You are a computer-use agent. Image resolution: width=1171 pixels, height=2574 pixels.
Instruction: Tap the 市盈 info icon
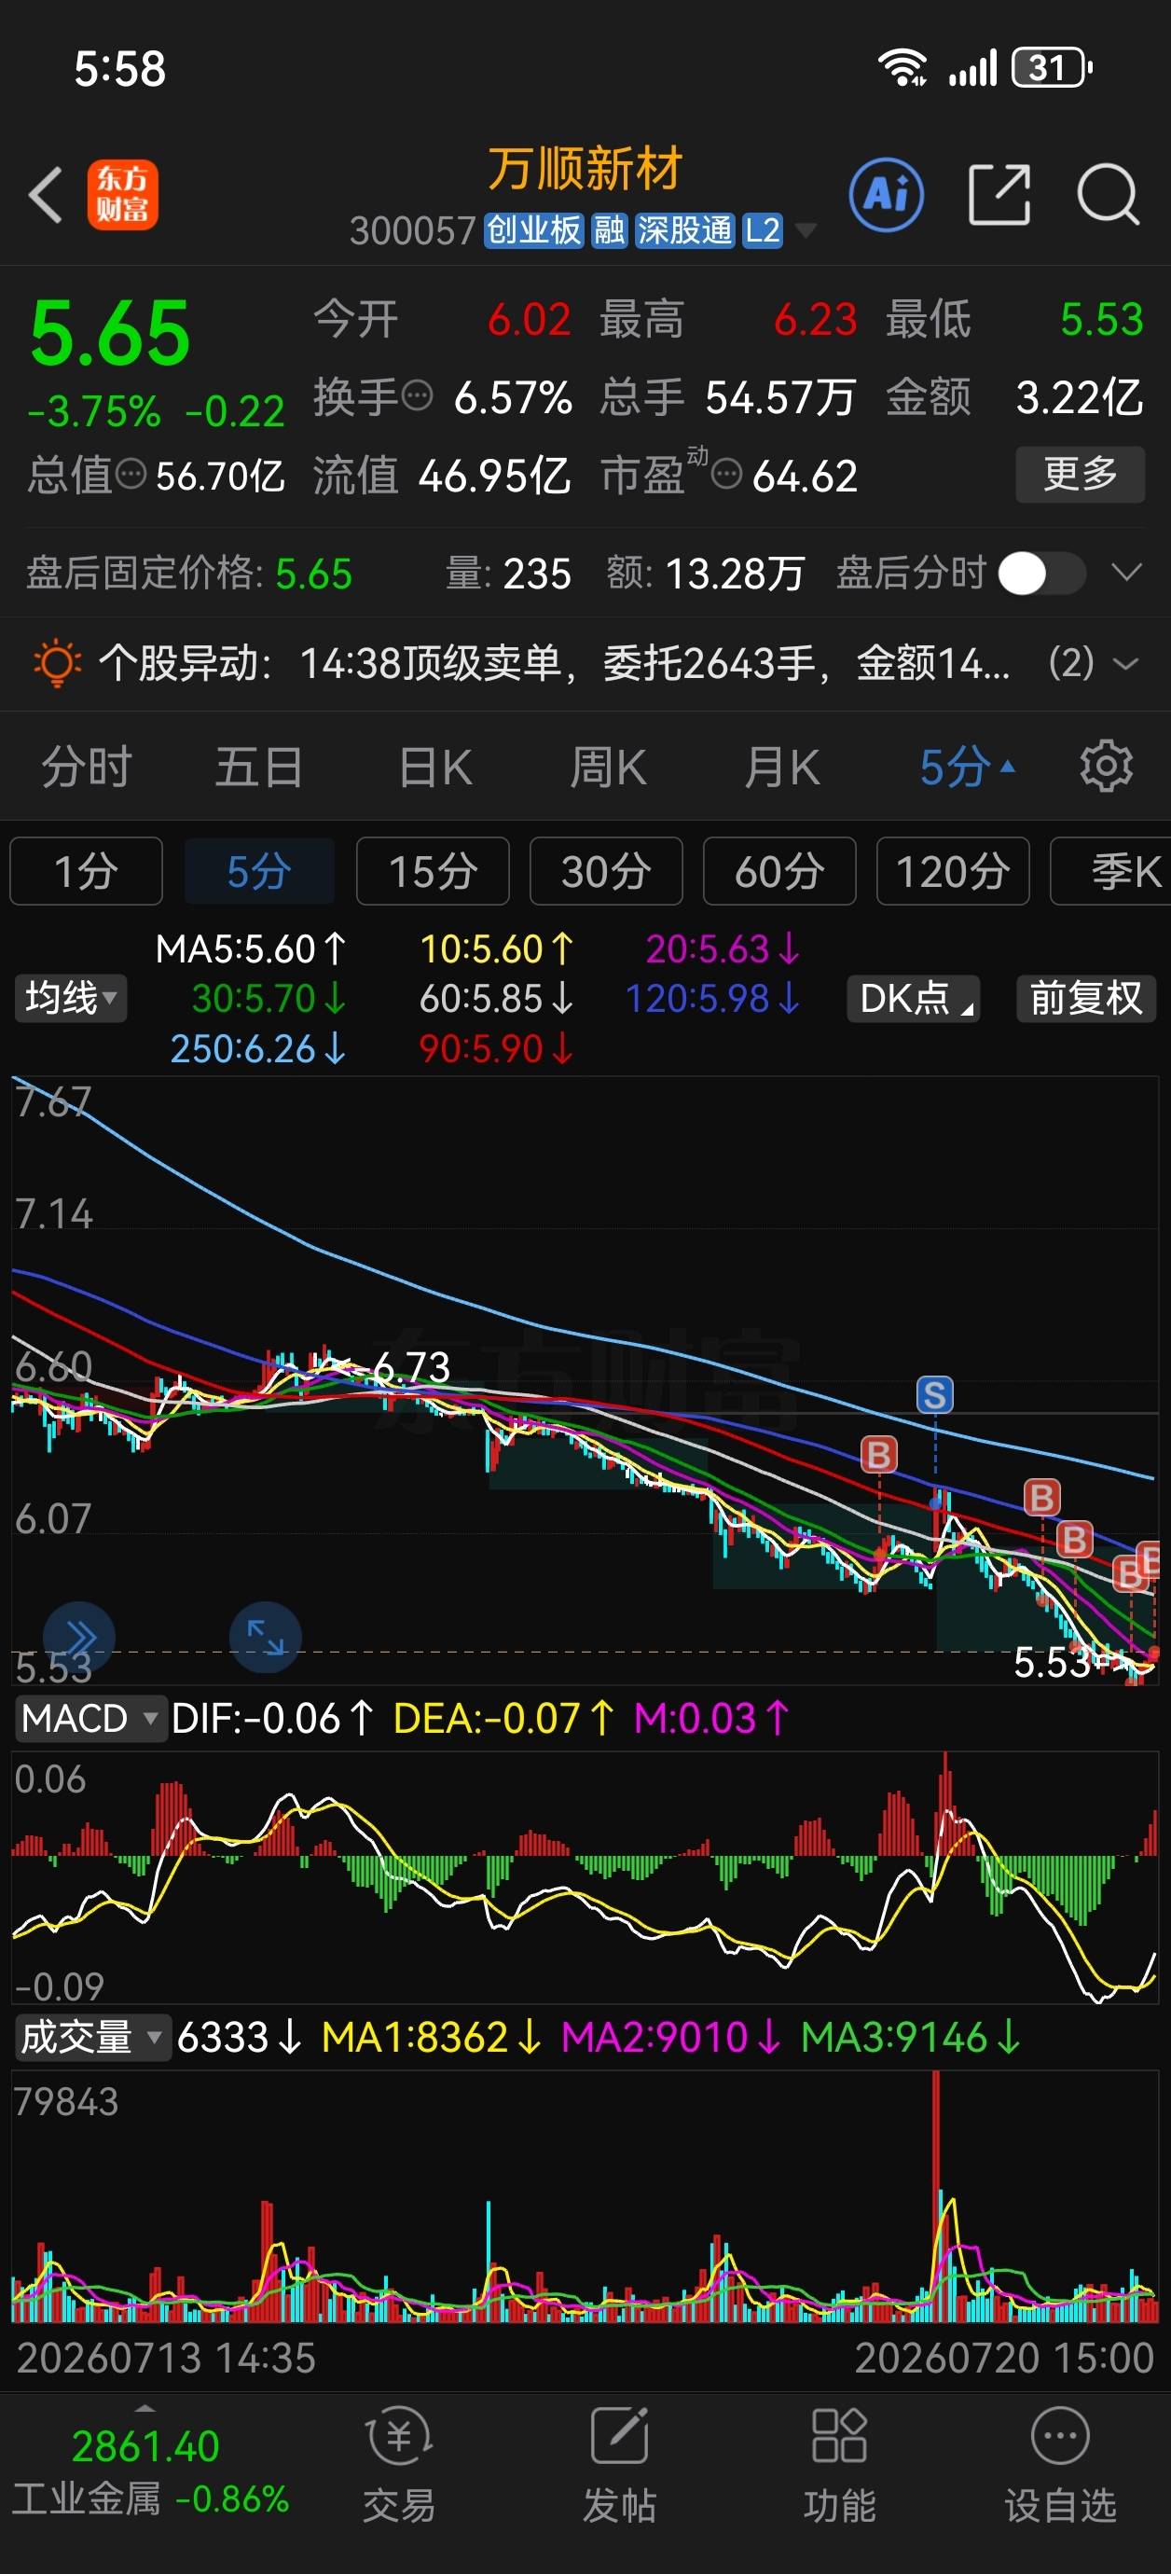(x=726, y=473)
